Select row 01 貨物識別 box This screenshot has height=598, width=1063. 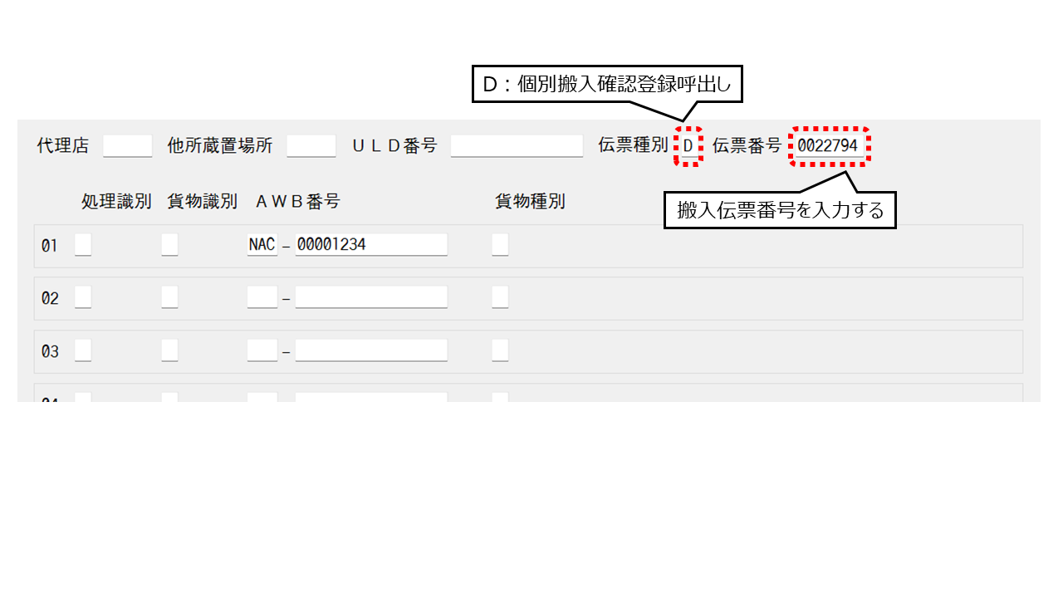coord(169,245)
